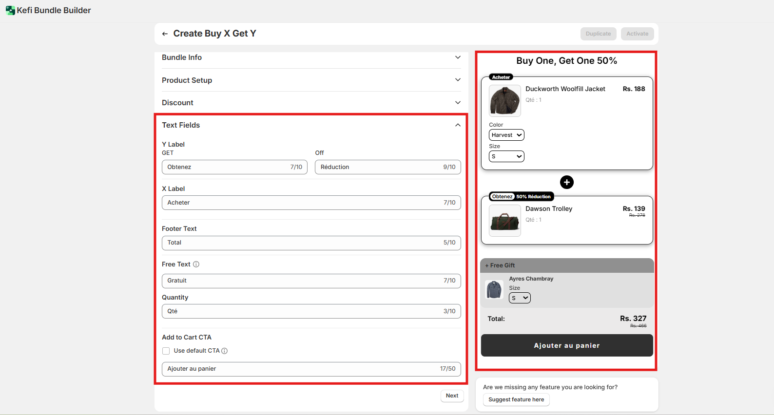Click the Kefi Bundle Builder logo icon

10,10
